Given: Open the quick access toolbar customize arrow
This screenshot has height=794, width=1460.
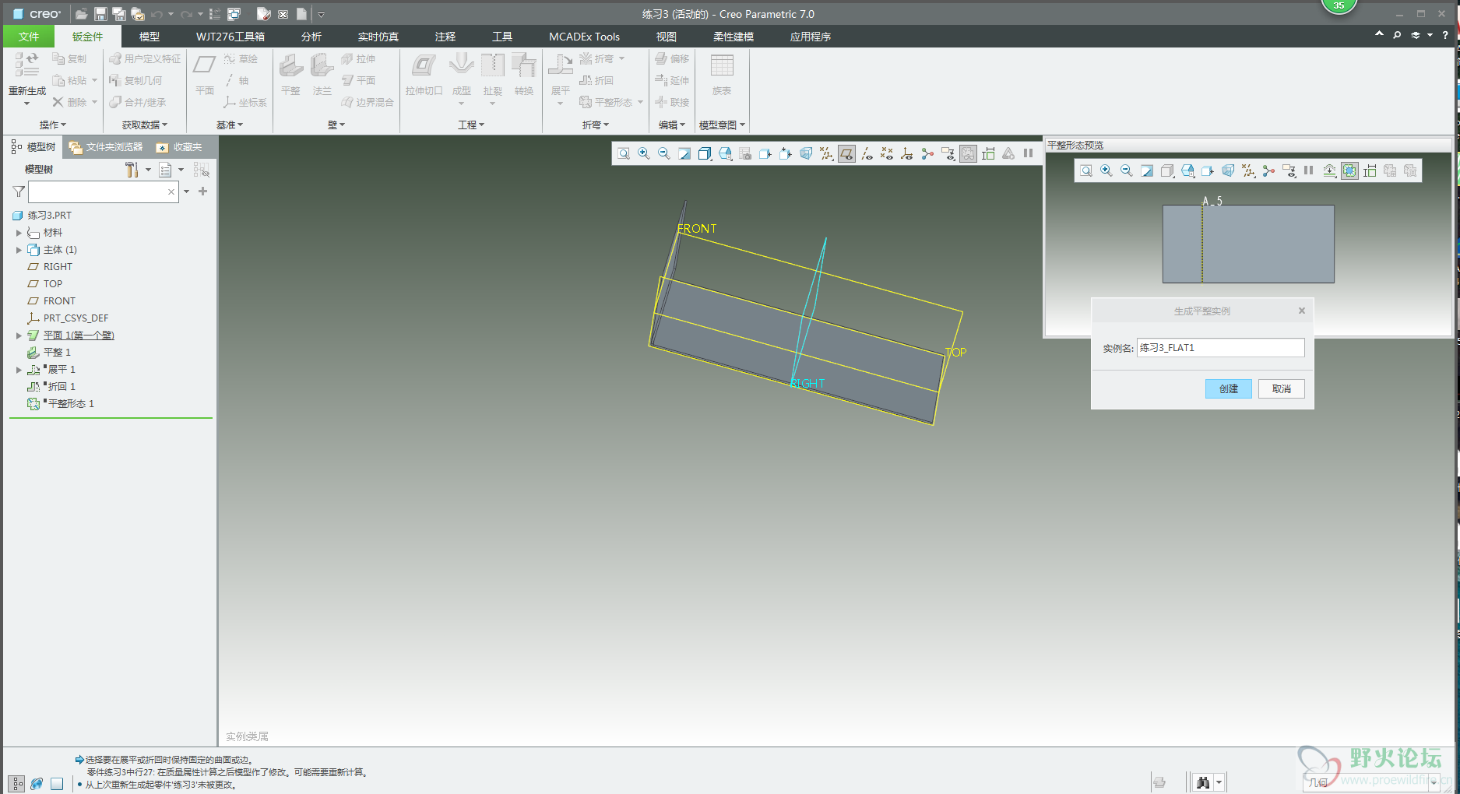Looking at the screenshot, I should coord(321,15).
